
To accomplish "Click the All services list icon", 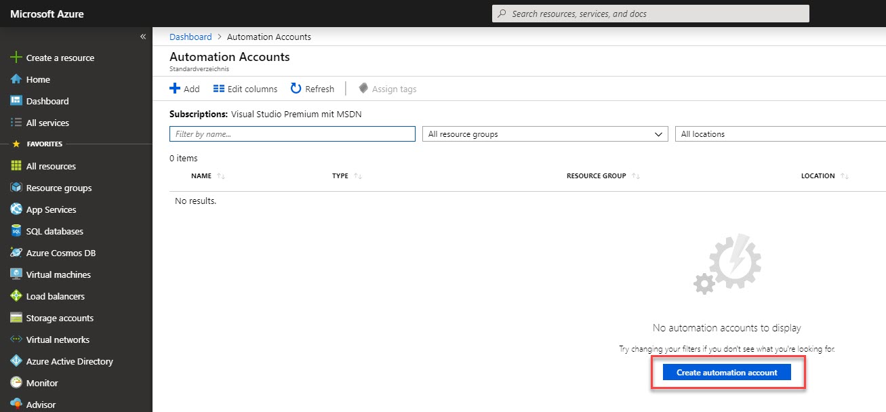I will point(16,123).
